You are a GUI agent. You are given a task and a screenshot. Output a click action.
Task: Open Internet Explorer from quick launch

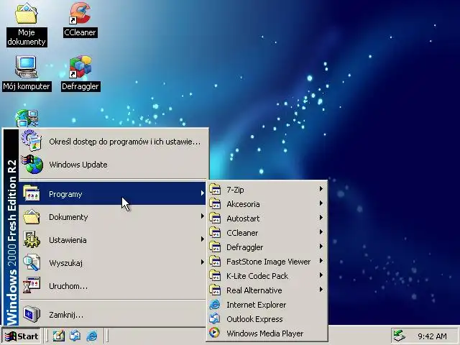(x=92, y=336)
